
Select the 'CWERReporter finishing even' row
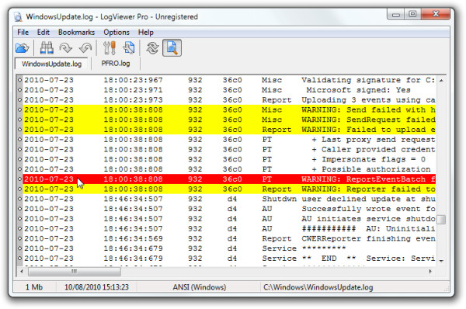(229, 238)
